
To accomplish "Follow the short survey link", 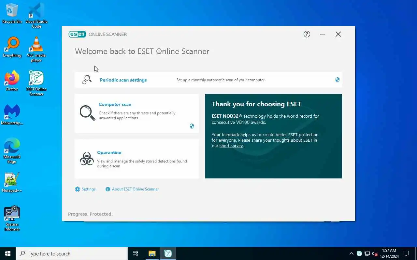I will [231, 146].
